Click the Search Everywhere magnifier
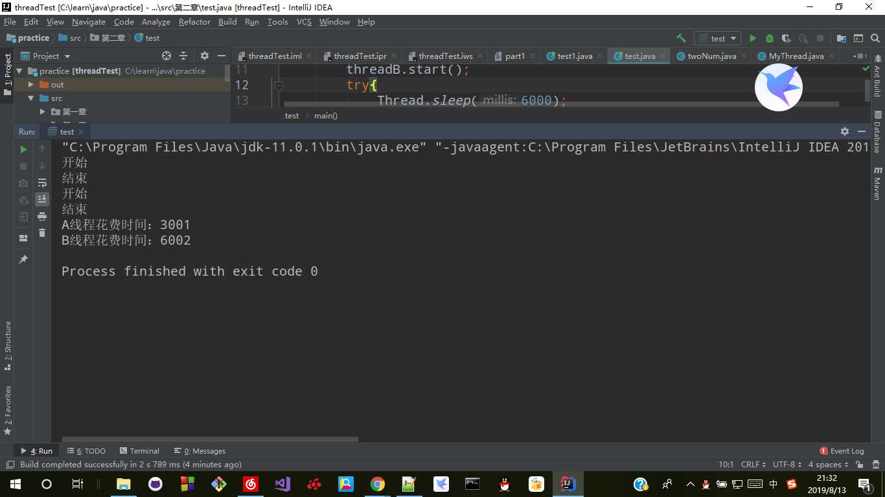885x497 pixels. pyautogui.click(x=875, y=38)
